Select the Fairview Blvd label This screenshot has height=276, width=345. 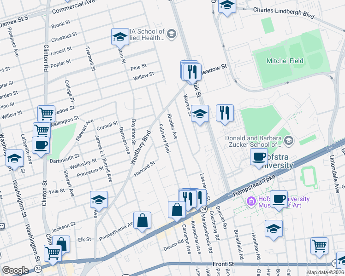pos(165,138)
